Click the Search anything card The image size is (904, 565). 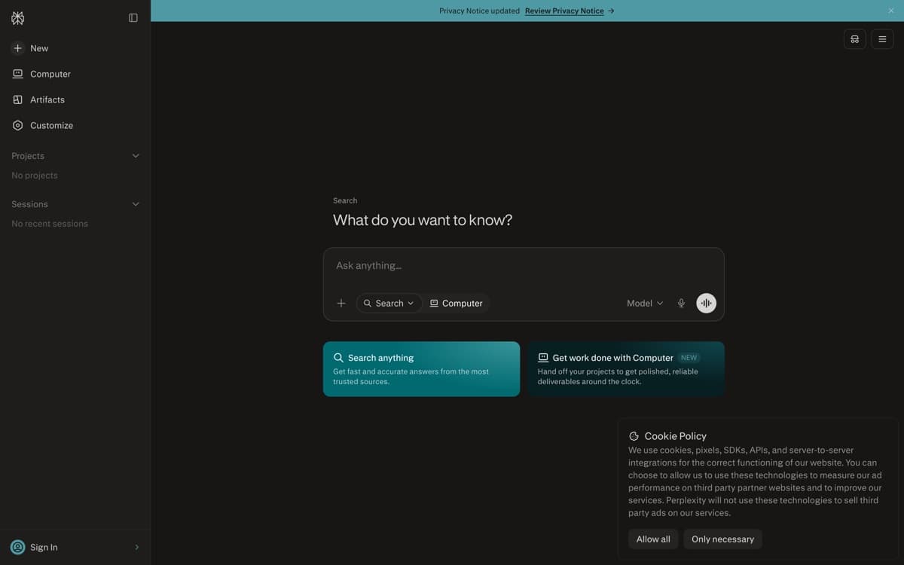pos(421,369)
